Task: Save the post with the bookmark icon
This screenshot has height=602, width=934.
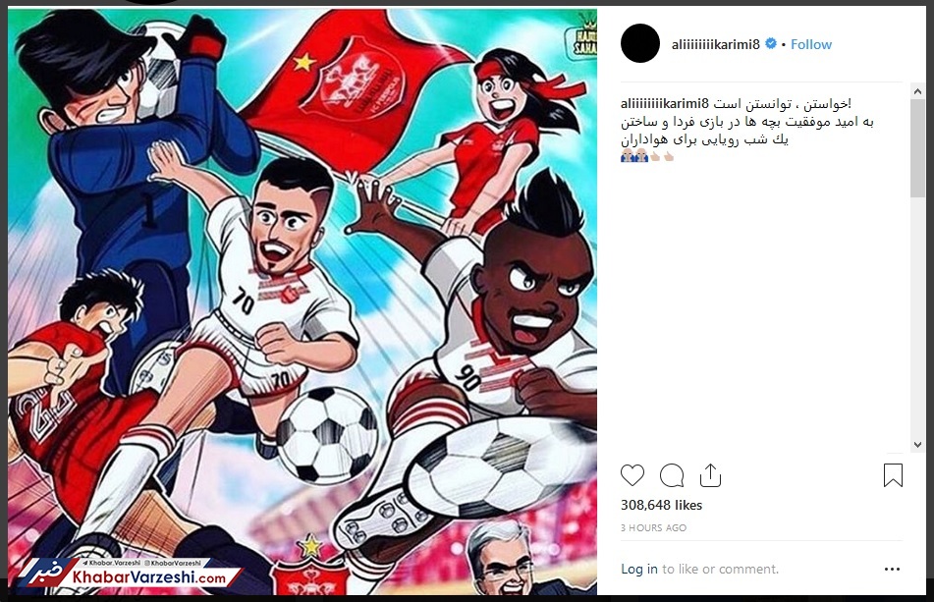Action: [x=893, y=475]
